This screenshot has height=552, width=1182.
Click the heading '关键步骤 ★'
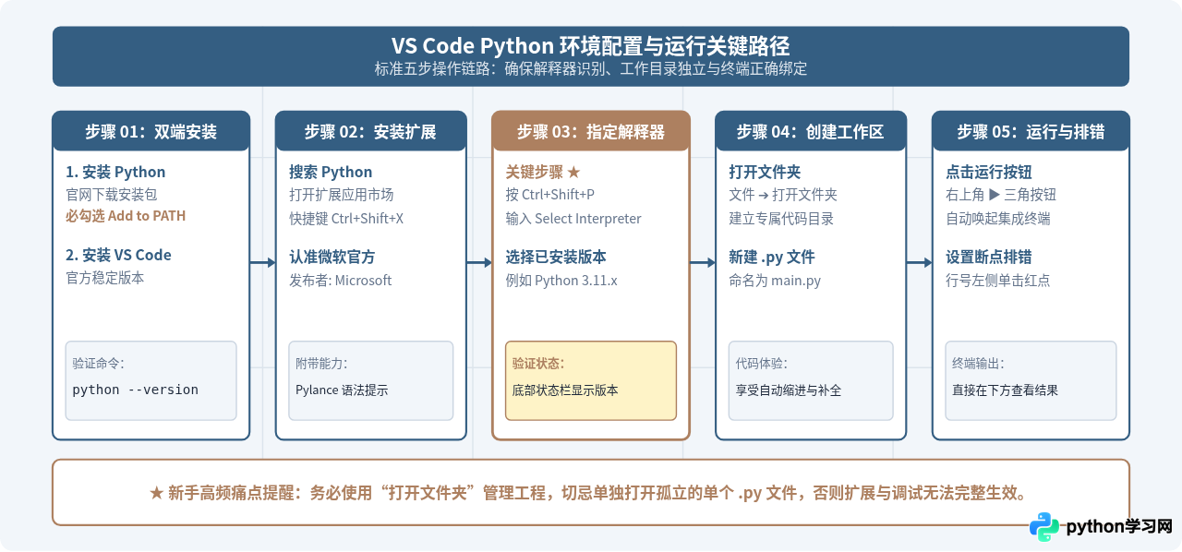point(543,173)
